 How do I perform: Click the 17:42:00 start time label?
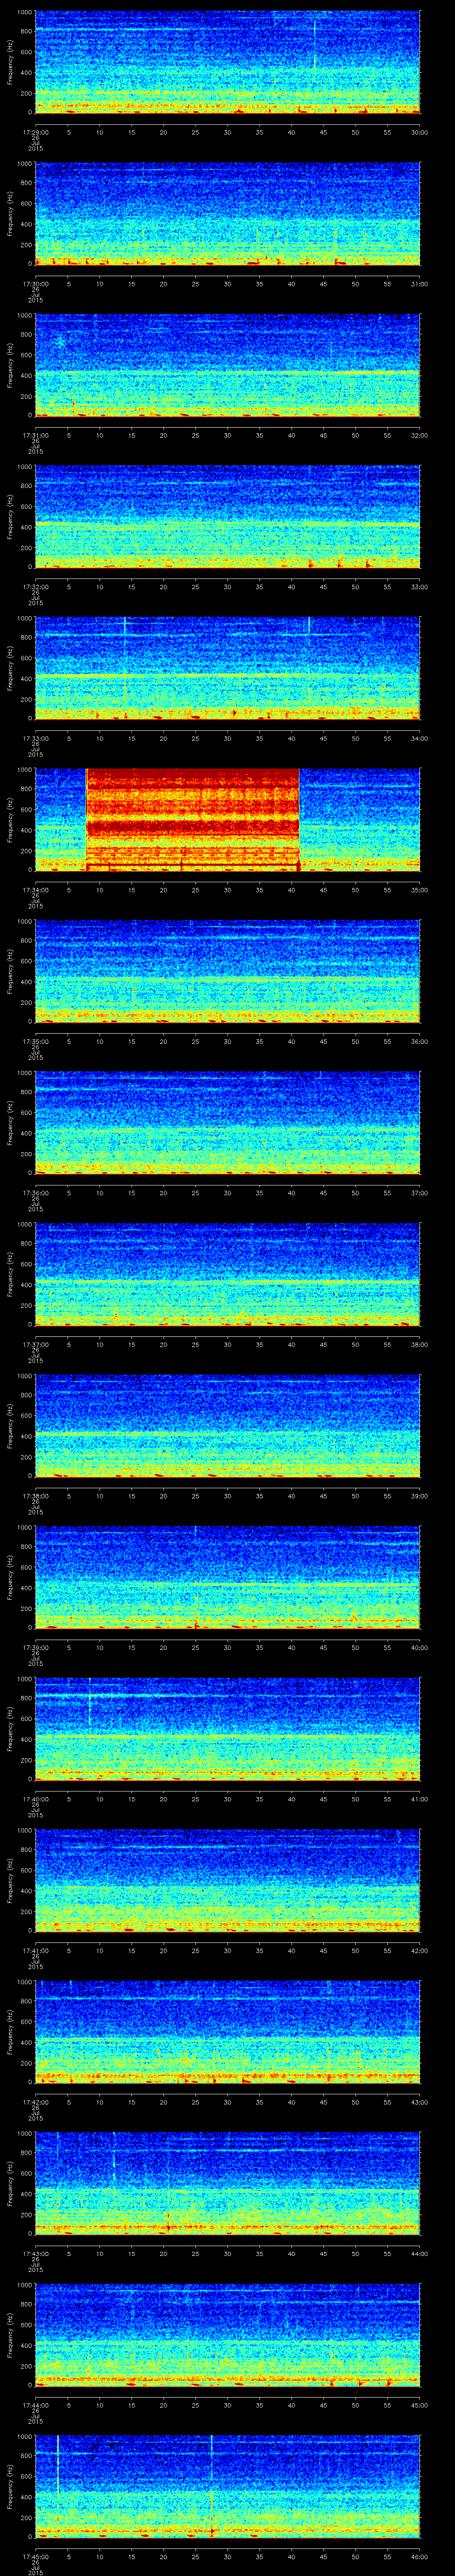click(x=35, y=2101)
